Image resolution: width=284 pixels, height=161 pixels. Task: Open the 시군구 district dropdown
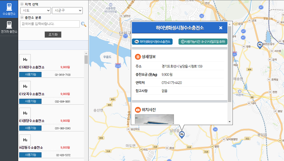pos(67,10)
